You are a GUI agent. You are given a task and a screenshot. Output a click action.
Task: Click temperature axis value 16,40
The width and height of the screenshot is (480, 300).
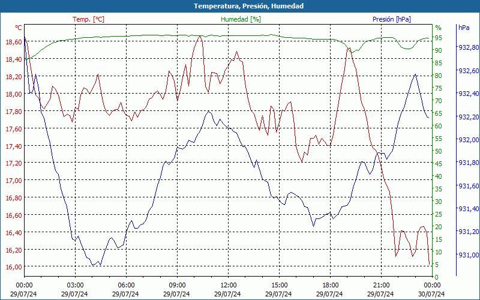click(13, 233)
